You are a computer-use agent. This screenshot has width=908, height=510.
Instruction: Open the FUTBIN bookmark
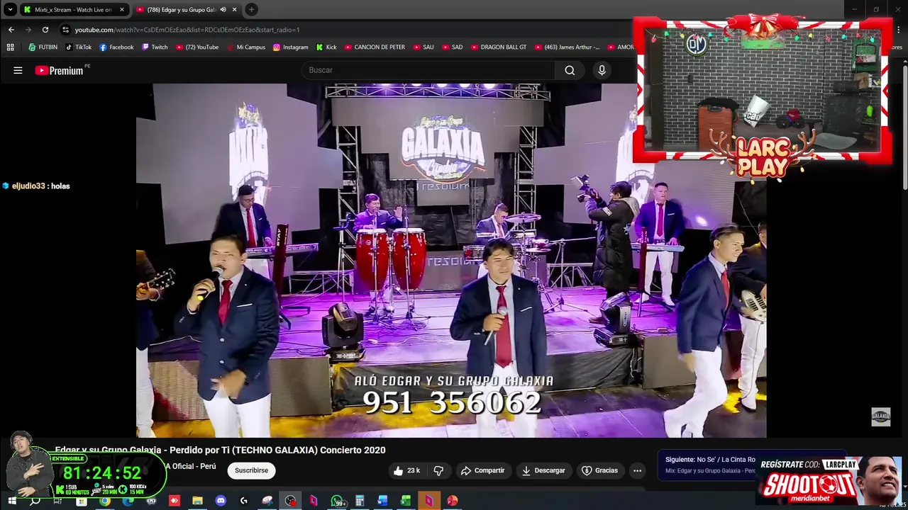43,47
